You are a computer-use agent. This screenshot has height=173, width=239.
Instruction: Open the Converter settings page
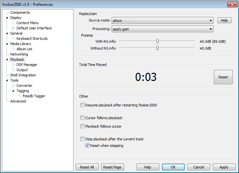[24, 86]
